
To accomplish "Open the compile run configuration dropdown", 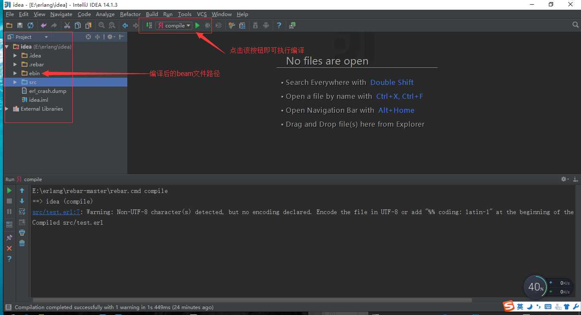I will (174, 25).
